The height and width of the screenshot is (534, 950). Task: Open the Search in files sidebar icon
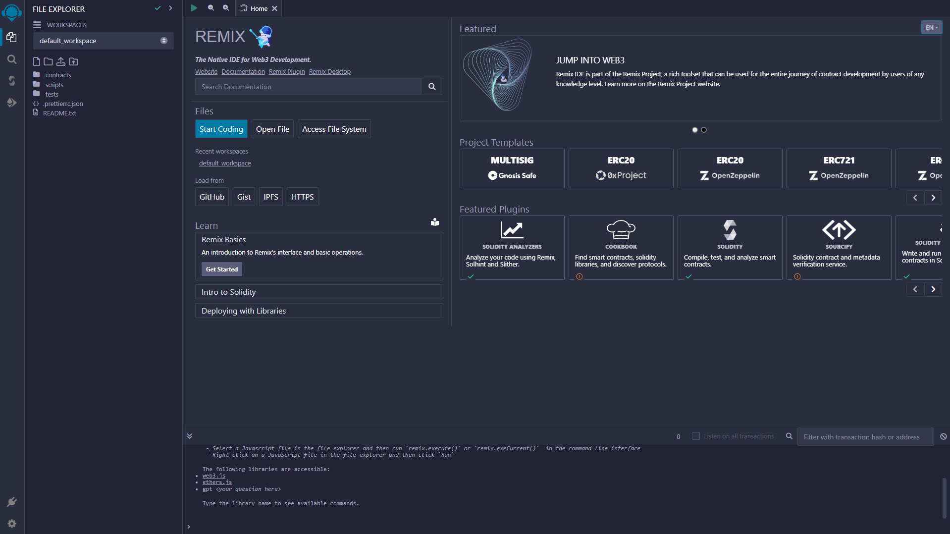click(12, 59)
